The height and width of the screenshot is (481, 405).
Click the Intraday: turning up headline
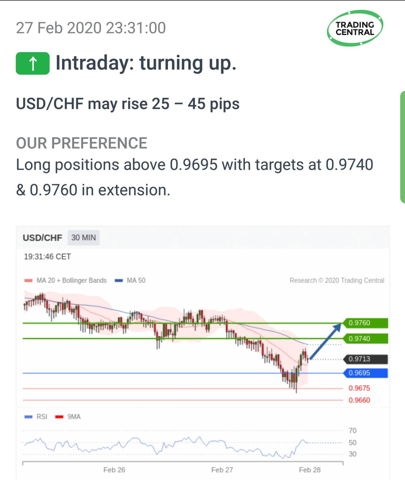(x=146, y=63)
